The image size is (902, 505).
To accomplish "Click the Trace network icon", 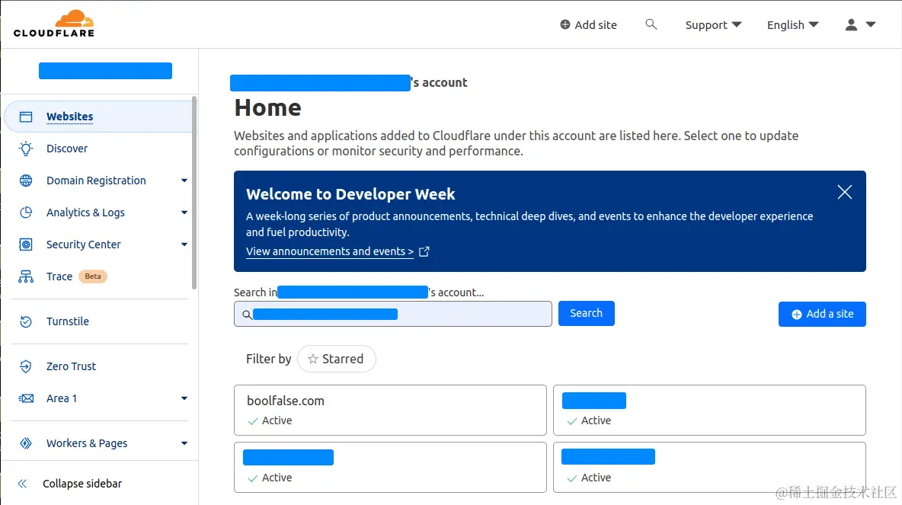I will point(26,276).
